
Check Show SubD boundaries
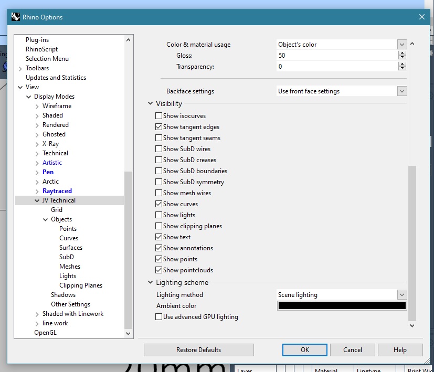[x=158, y=171]
